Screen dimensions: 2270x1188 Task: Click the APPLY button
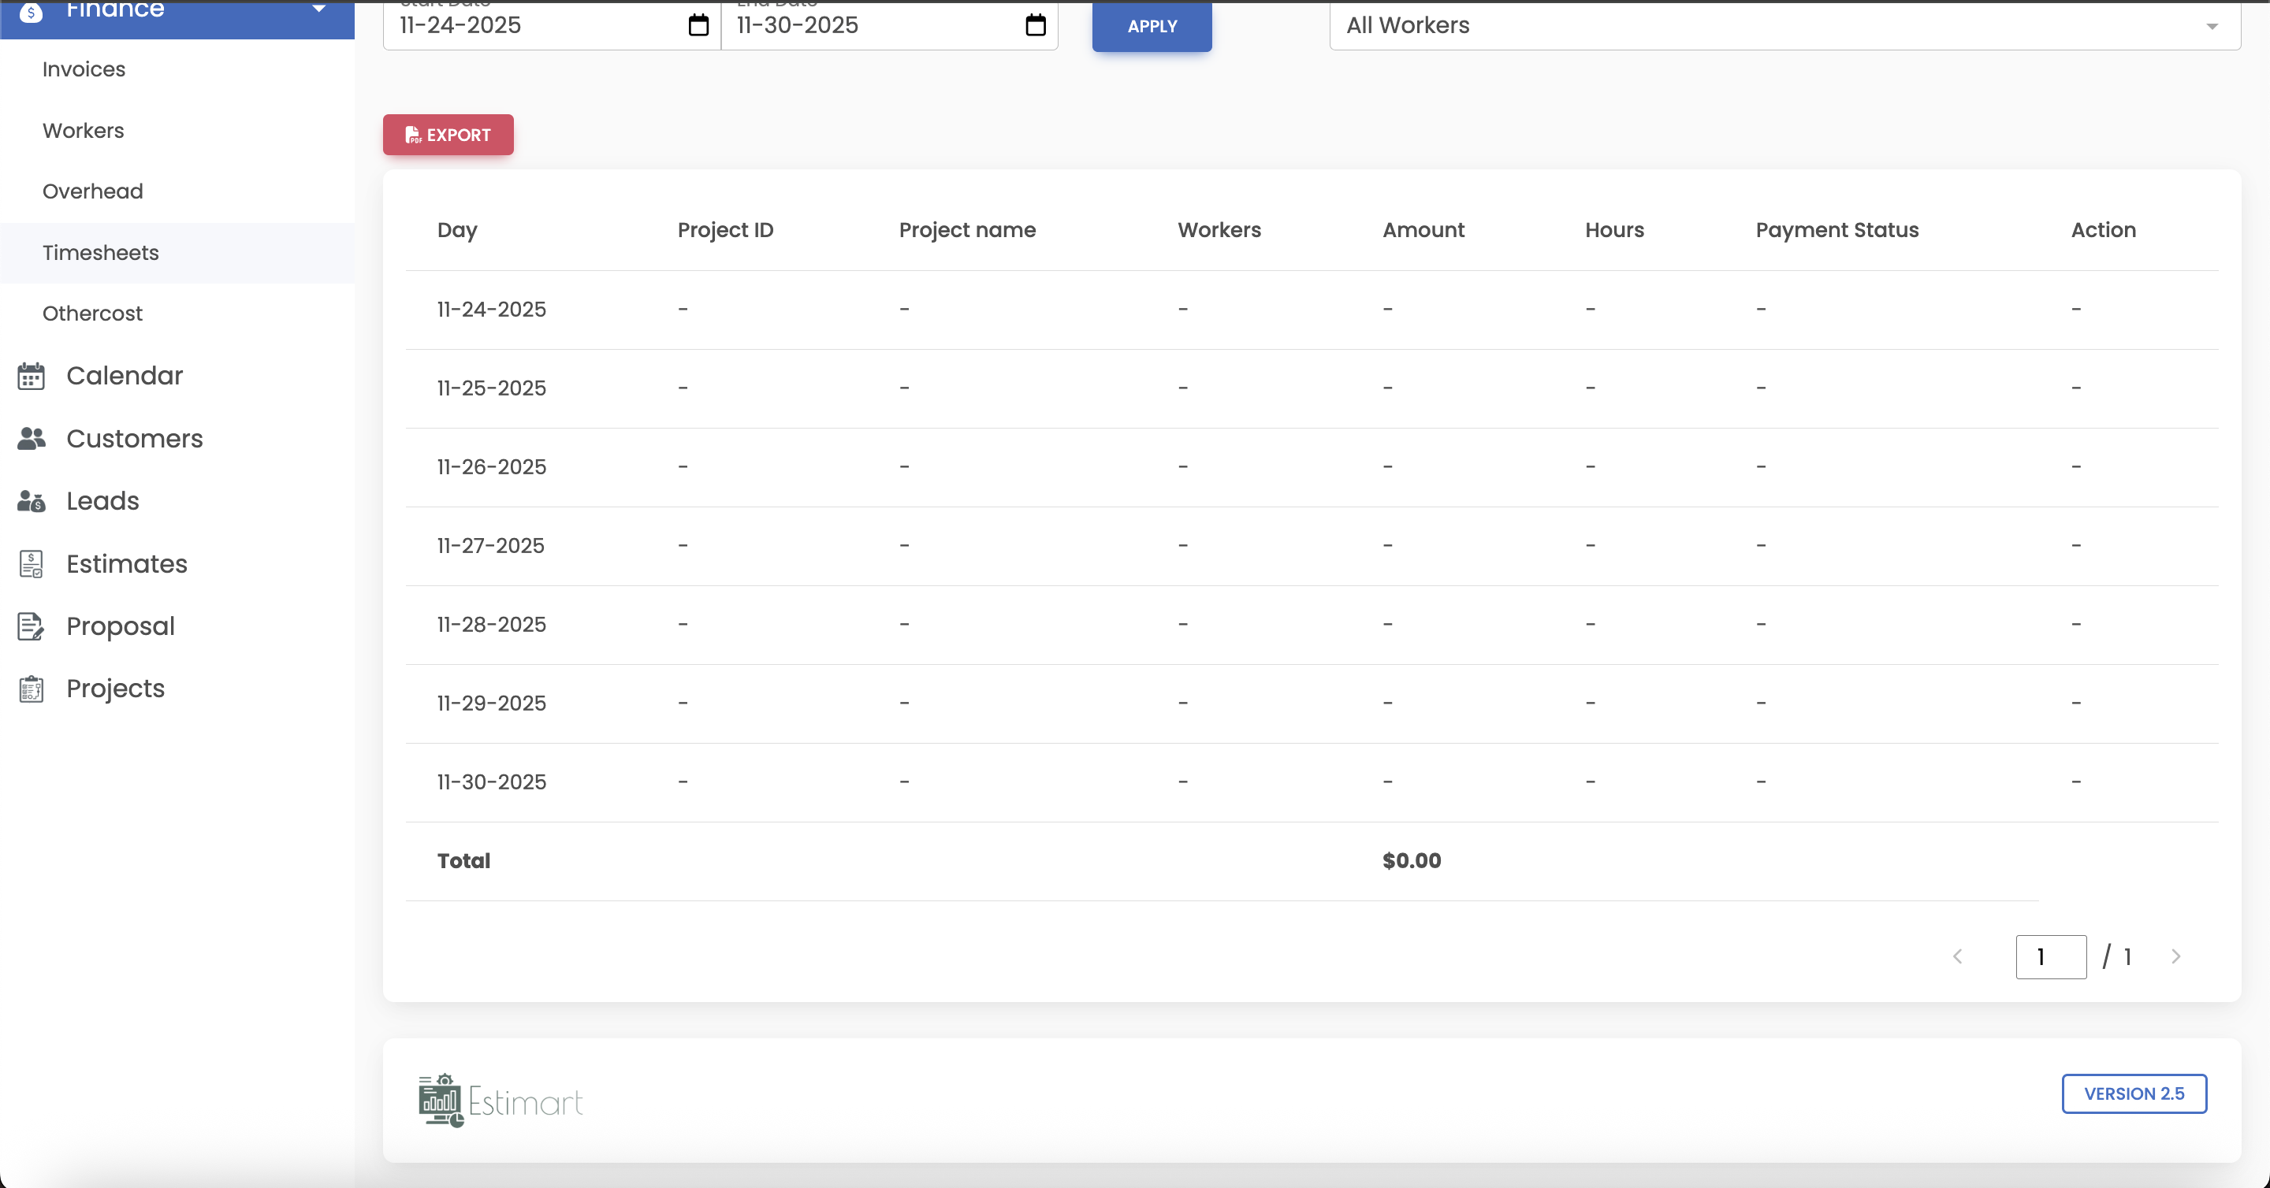click(x=1151, y=27)
